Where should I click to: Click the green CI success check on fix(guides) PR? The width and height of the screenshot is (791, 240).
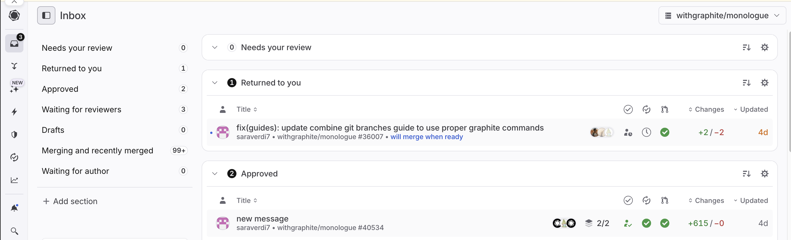tap(665, 132)
